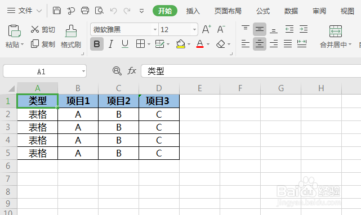Select header cell 项目2

click(x=119, y=101)
